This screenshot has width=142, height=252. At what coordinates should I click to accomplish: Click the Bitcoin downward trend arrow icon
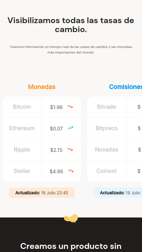click(x=70, y=107)
